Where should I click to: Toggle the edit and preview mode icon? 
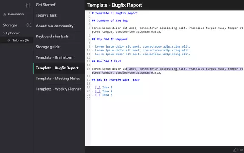[238, 150]
